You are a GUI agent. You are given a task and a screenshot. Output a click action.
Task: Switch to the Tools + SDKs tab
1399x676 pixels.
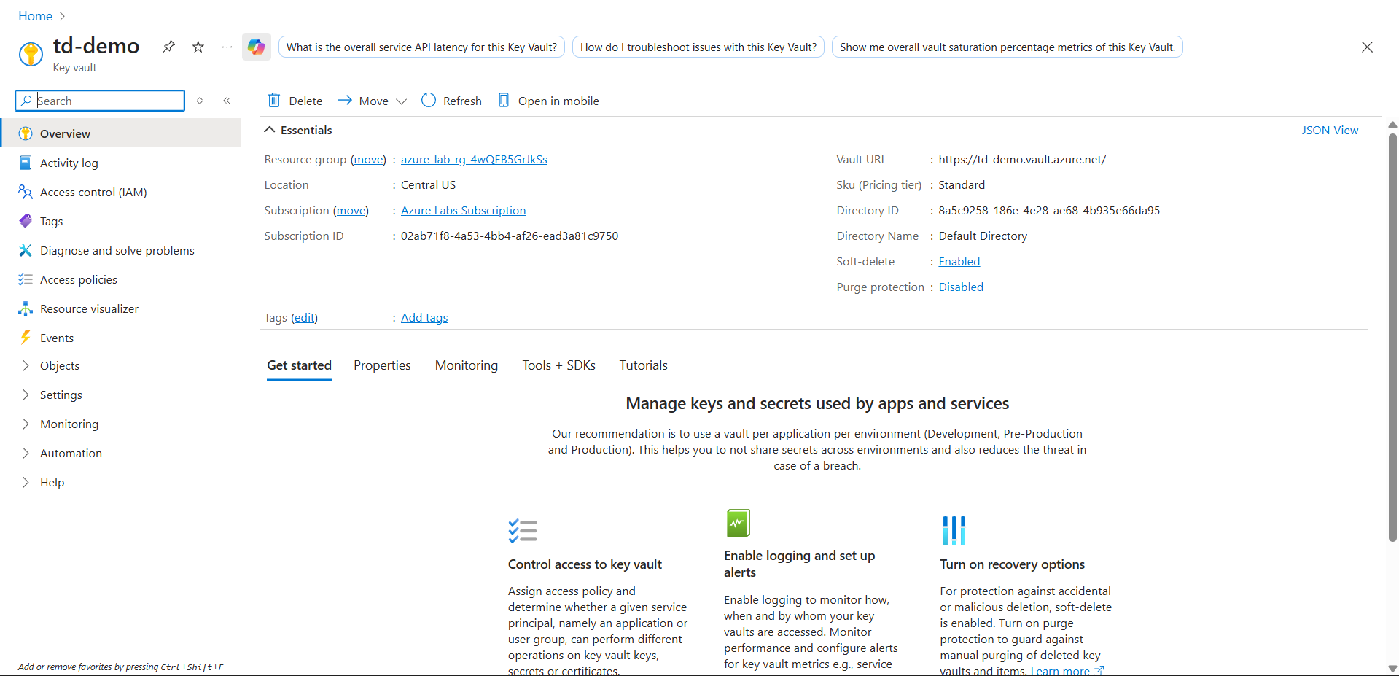pos(558,365)
